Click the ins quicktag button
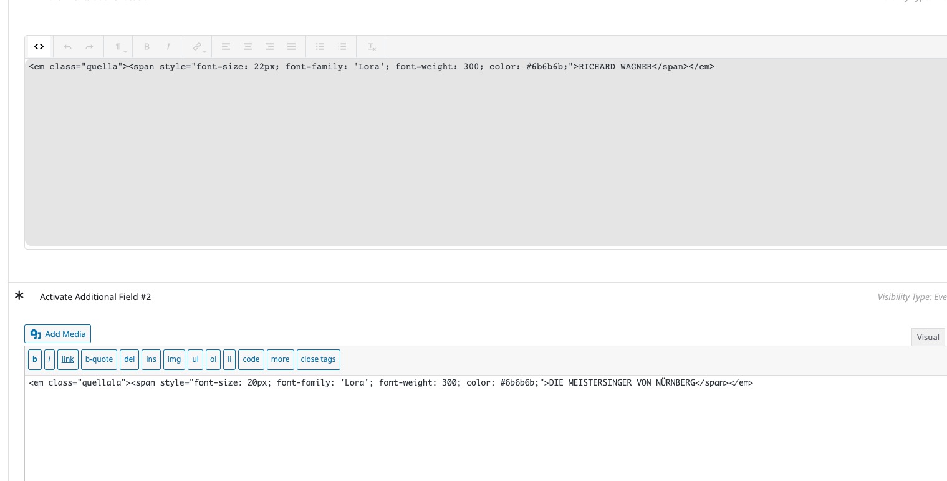Viewport: 947px width, 481px height. tap(151, 359)
